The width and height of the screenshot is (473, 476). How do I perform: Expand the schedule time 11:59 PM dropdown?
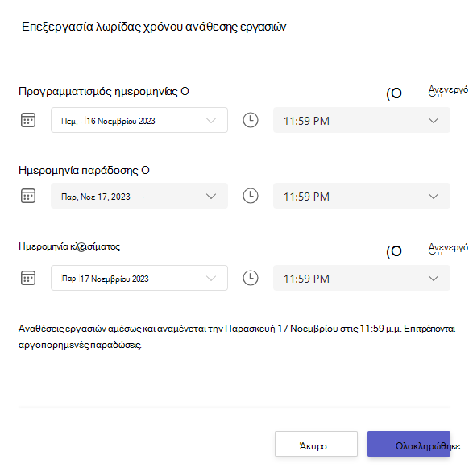pos(362,120)
